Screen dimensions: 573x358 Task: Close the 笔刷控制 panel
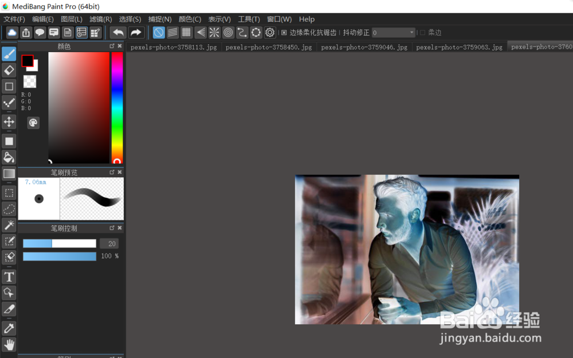point(120,228)
